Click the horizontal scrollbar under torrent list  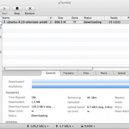point(48,69)
